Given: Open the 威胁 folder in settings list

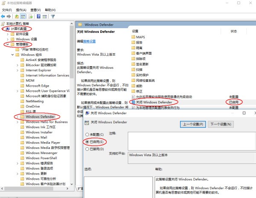Looking at the screenshot, I should pyautogui.click(x=137, y=86).
